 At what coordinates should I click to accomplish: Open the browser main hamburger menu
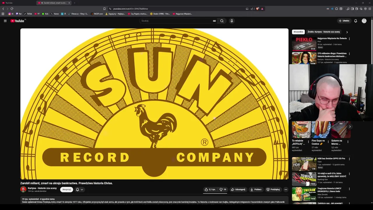[370, 9]
